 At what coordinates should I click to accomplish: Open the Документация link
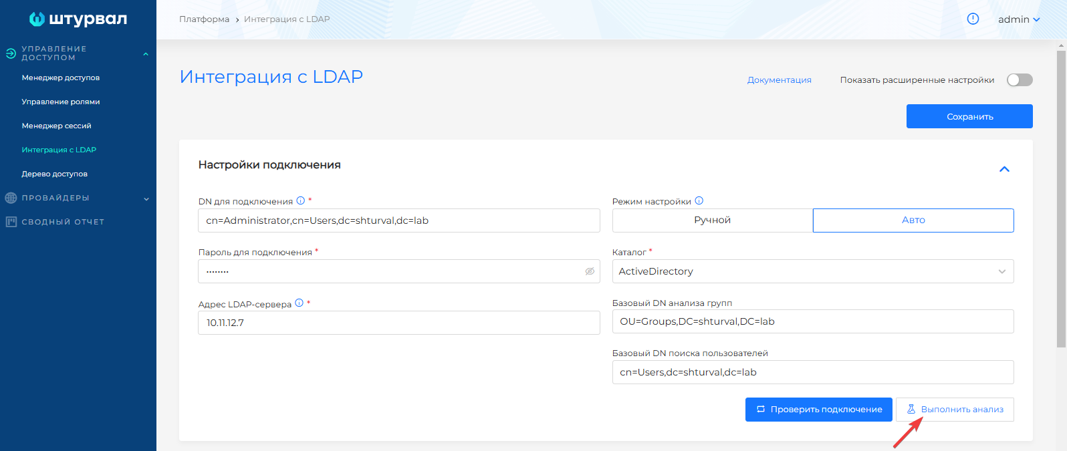[x=779, y=80]
